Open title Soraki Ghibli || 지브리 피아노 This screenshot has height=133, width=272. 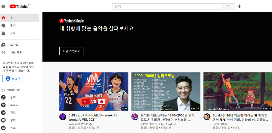click(240, 118)
